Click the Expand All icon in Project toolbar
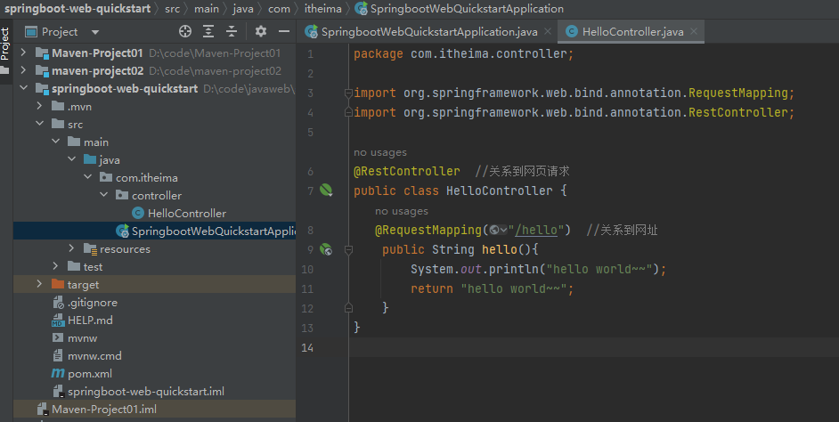The image size is (839, 422). [208, 31]
